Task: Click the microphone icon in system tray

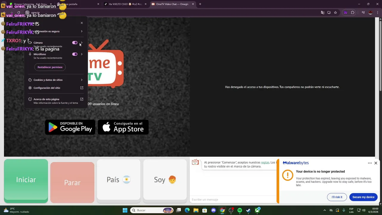Action: 344,210
